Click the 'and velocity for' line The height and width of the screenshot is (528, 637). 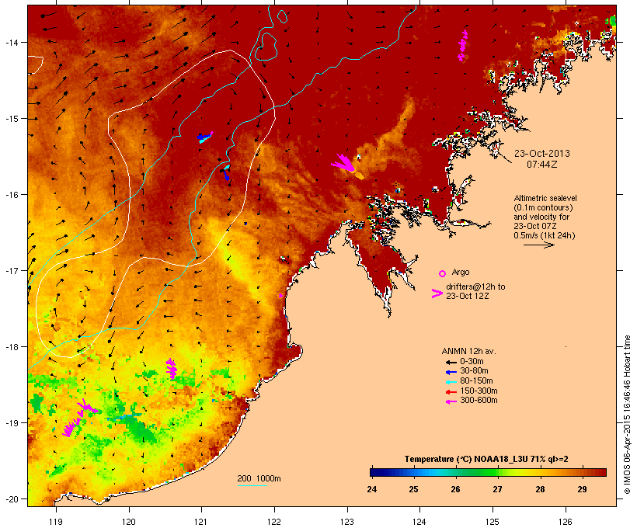[541, 217]
